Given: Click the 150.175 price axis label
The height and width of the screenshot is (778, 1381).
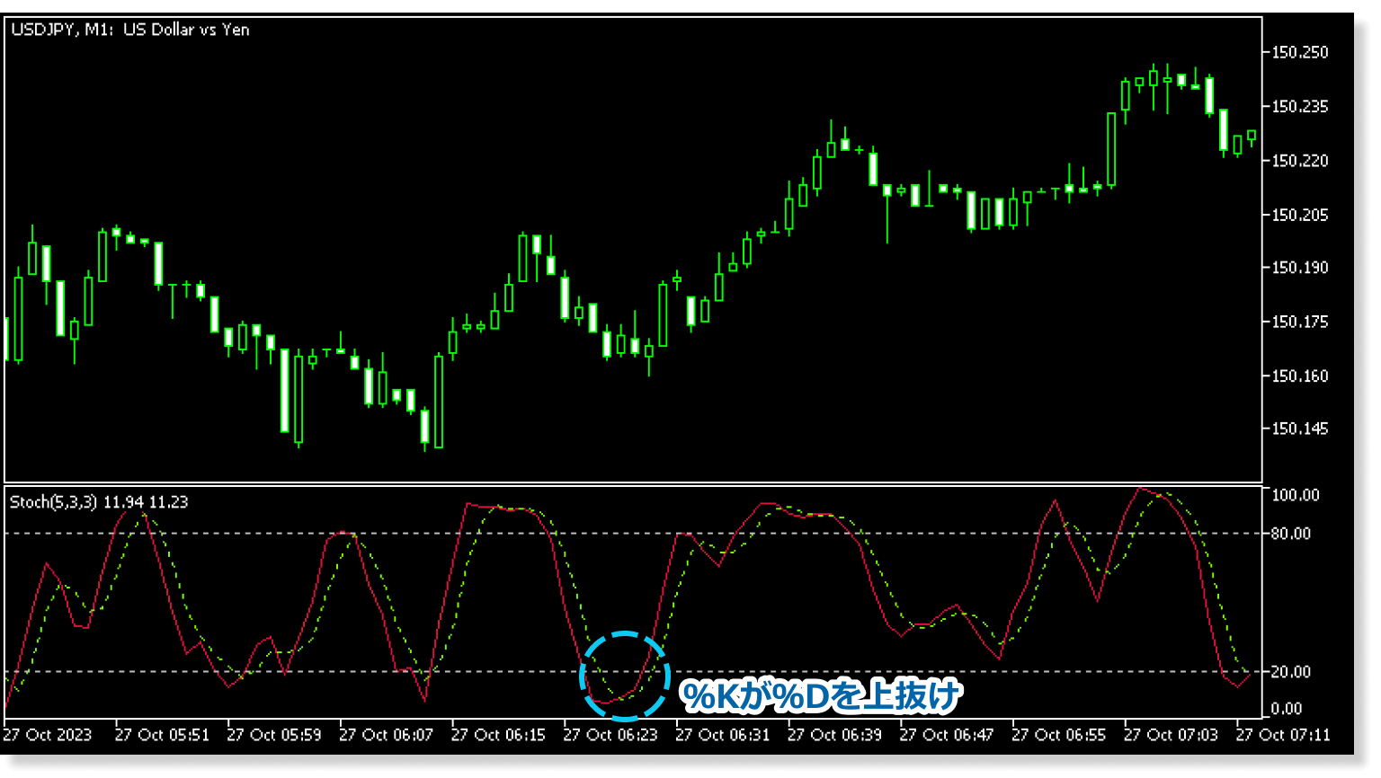Looking at the screenshot, I should click(1299, 321).
